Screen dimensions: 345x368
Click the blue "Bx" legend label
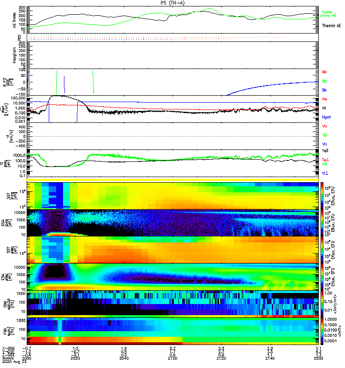[324, 90]
